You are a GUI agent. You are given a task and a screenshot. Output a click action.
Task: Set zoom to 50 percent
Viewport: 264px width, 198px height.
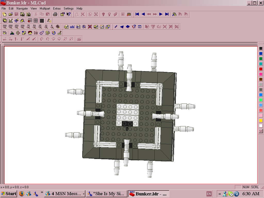pyautogui.click(x=34, y=27)
